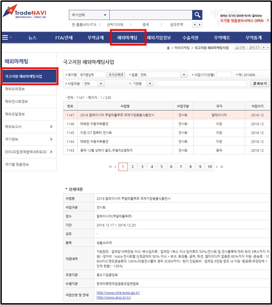
Task: Click the 국가선택 popup button in filter
Action: 117,75
